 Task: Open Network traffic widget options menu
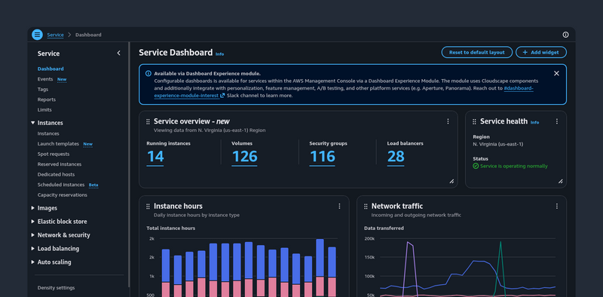coord(556,207)
